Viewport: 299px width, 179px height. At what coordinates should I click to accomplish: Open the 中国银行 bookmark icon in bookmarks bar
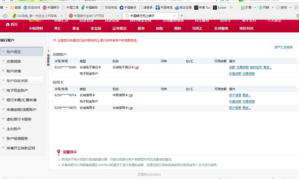(45, 8)
